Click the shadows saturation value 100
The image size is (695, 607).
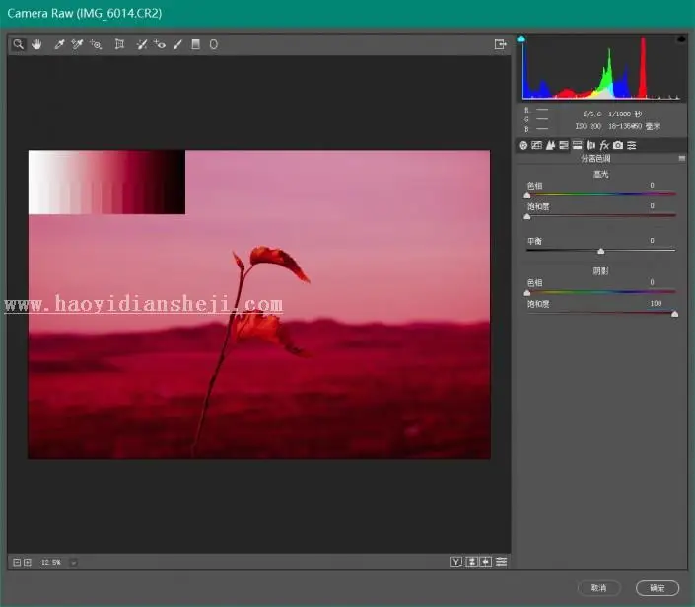pyautogui.click(x=656, y=304)
